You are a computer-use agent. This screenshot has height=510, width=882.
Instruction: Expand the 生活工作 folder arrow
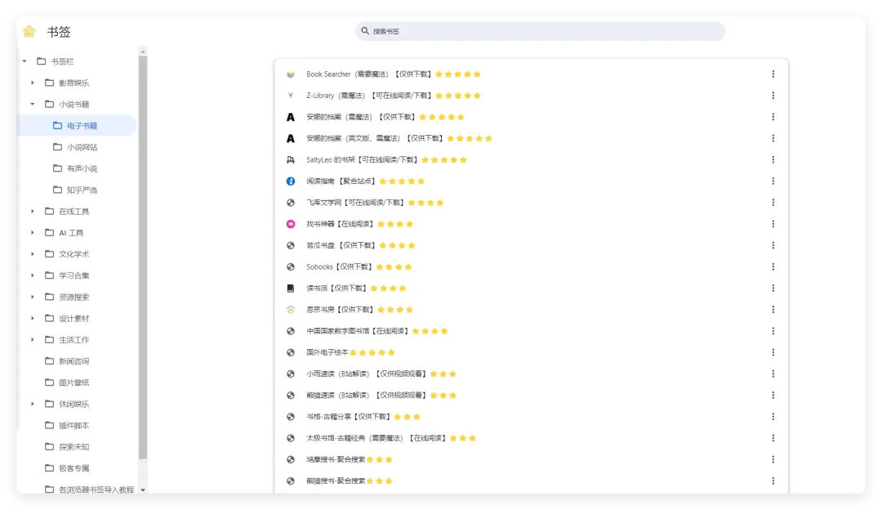click(x=32, y=339)
